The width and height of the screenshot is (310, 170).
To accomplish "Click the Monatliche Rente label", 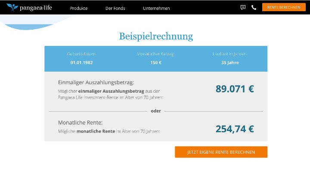I will [x=80, y=123].
